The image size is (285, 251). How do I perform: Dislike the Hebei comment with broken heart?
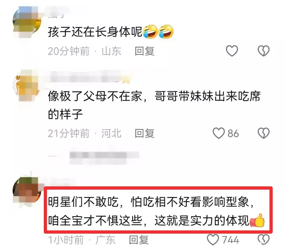264,133
